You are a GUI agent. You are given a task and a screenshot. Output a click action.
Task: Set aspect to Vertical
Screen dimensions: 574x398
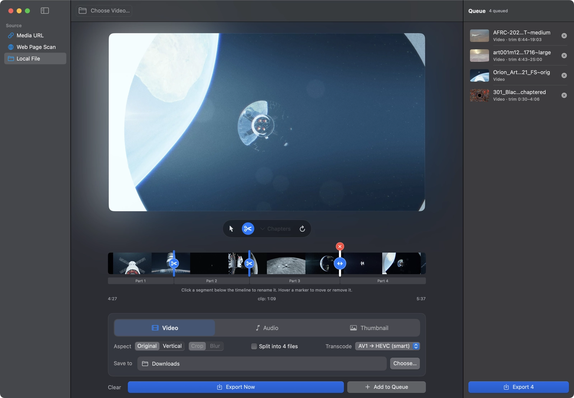[172, 346]
